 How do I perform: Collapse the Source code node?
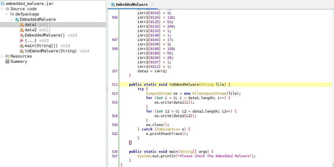(2, 9)
